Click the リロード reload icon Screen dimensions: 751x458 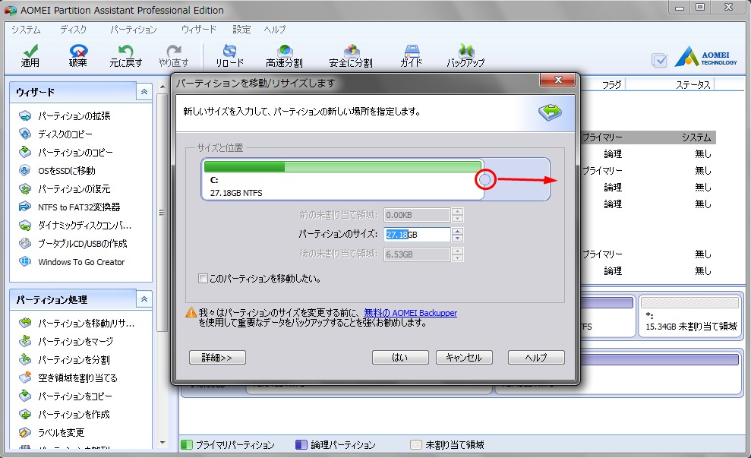[229, 53]
